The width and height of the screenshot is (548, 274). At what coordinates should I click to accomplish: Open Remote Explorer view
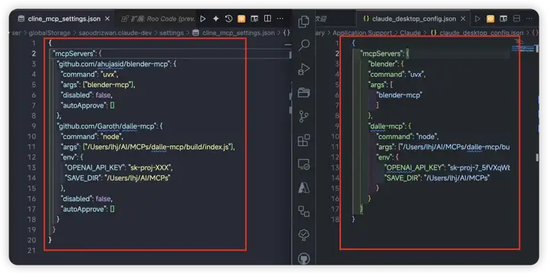click(x=304, y=164)
